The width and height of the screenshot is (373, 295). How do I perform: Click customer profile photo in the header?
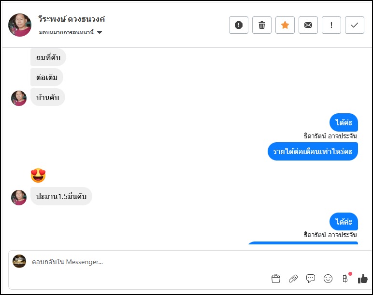coord(20,25)
